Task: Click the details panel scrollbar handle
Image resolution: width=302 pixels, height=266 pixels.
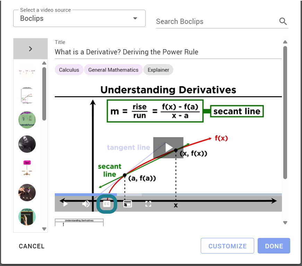Action: coord(285,113)
